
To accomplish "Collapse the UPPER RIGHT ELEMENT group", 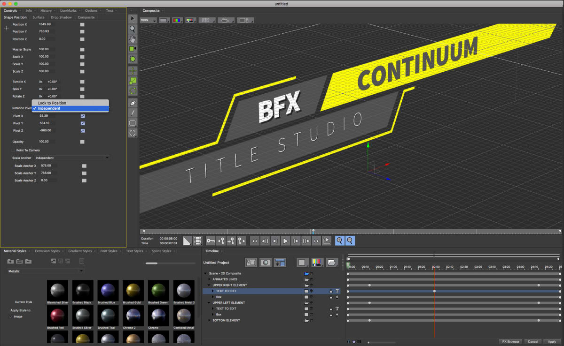I will click(209, 285).
